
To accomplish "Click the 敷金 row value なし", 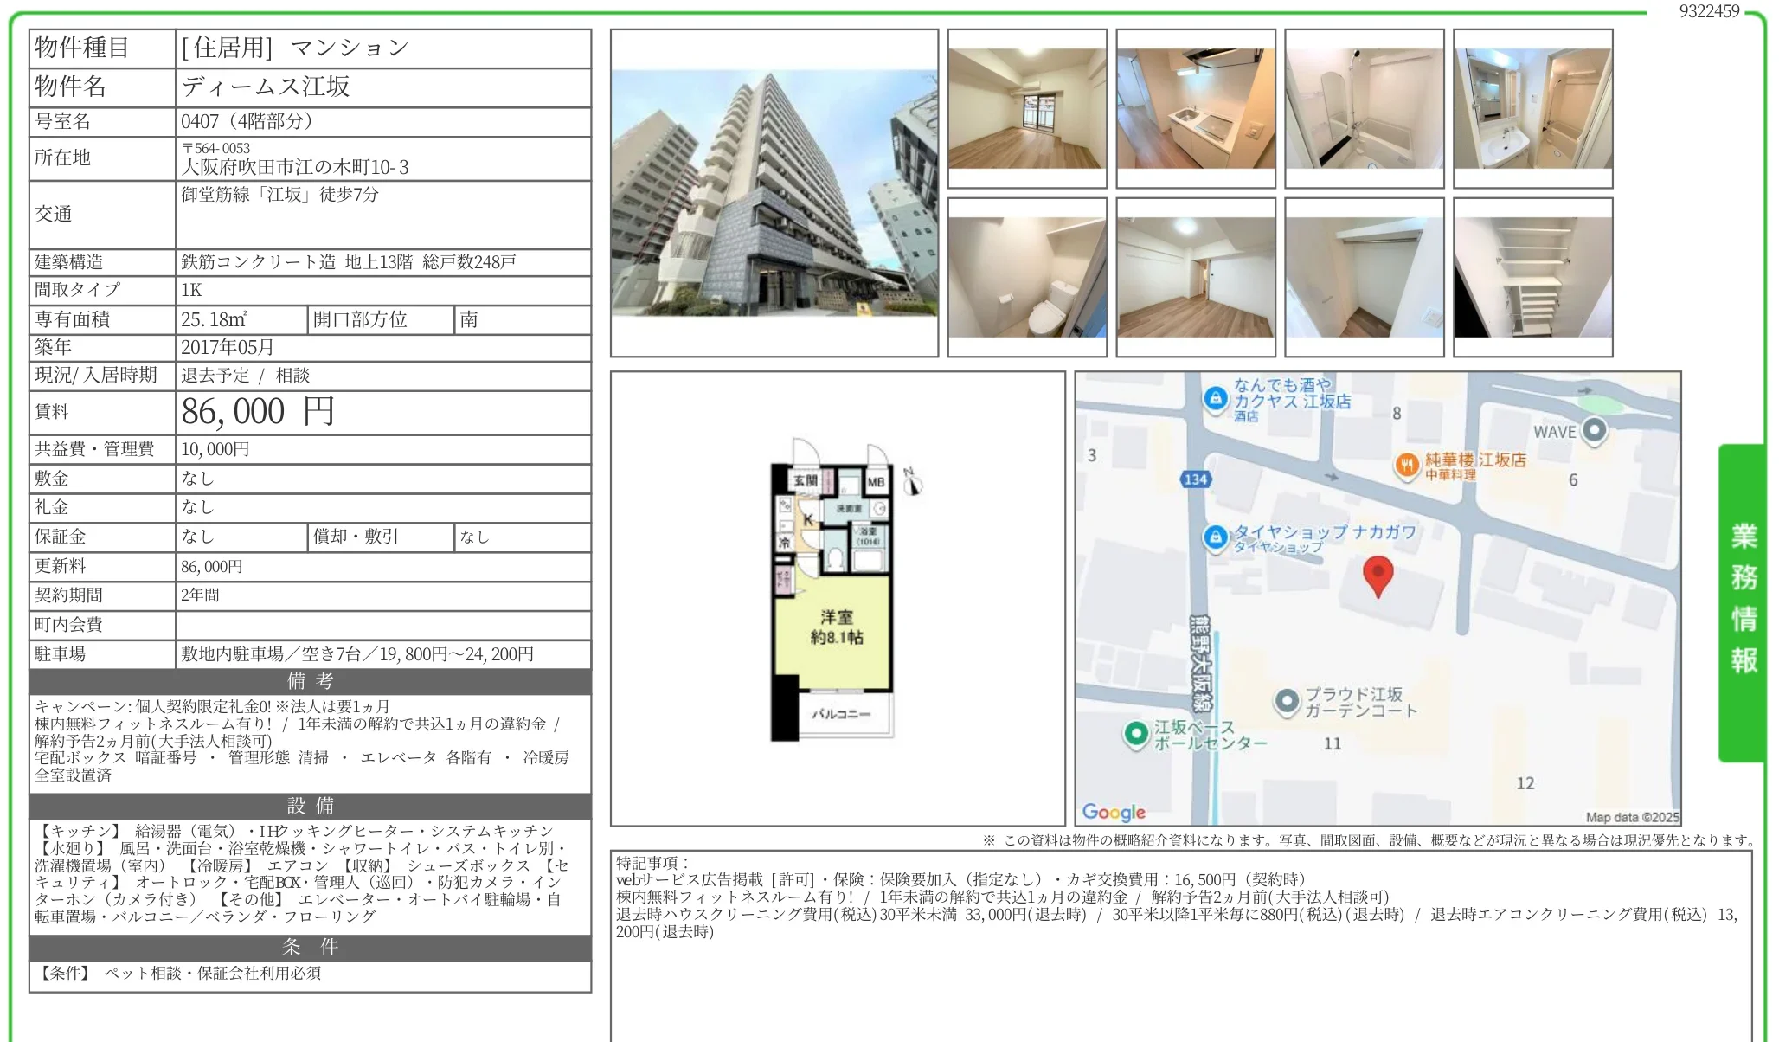I will (x=197, y=479).
